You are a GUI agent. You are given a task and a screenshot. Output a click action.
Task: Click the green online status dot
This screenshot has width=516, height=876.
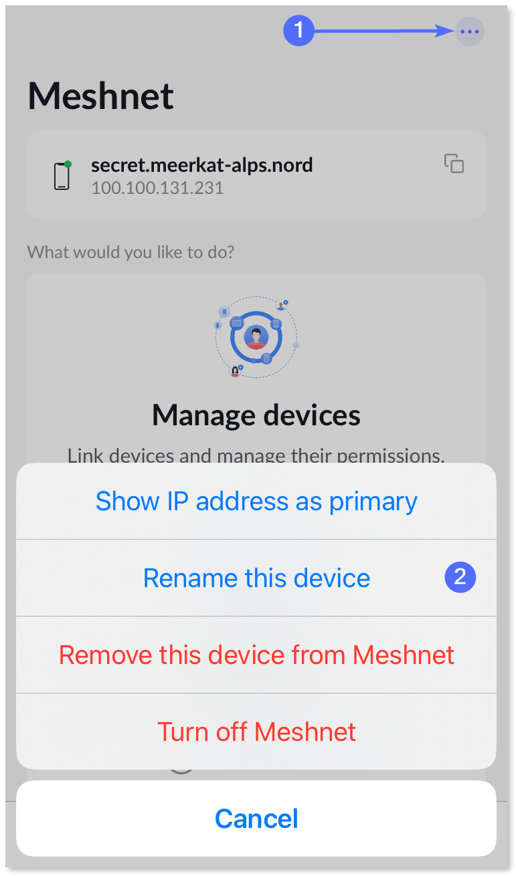click(x=68, y=163)
